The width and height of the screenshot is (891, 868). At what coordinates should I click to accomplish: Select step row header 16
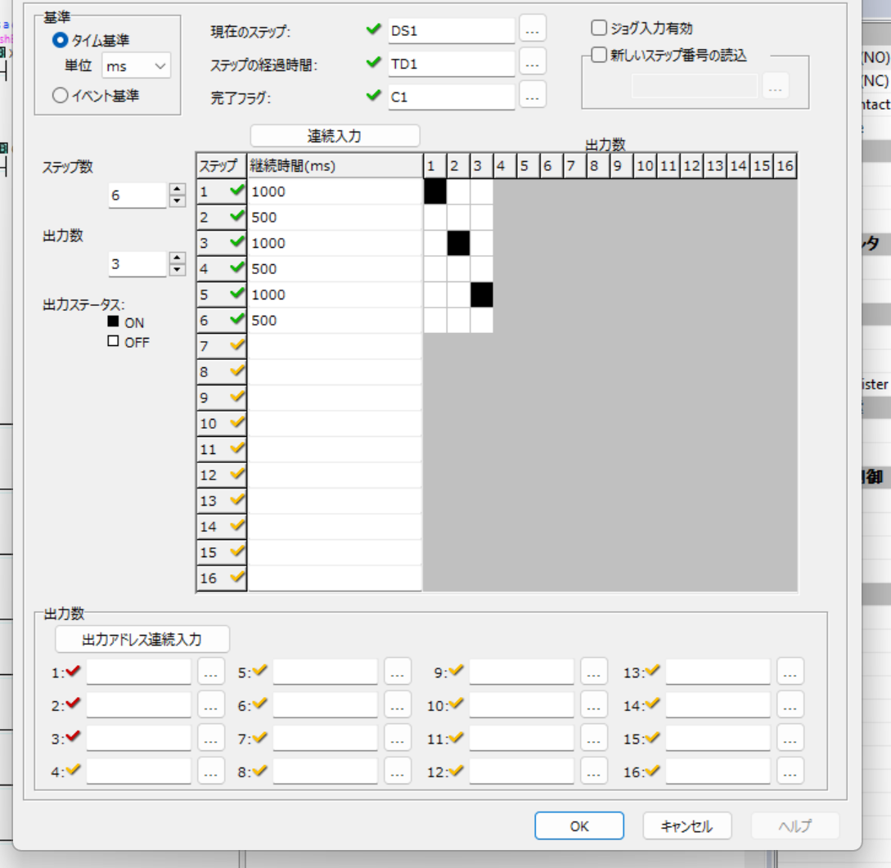coord(222,578)
